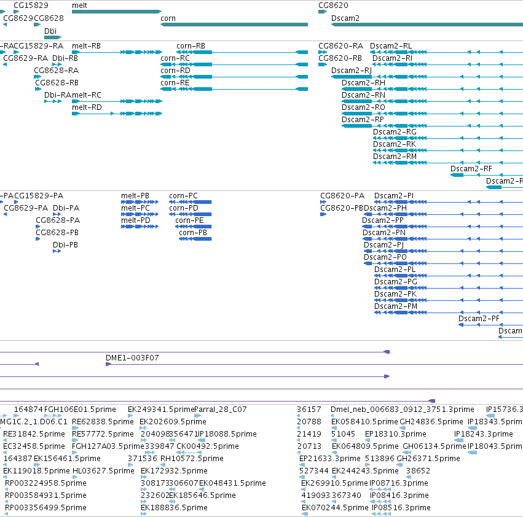Image resolution: width=523 pixels, height=517 pixels.
Task: Choose the Dbi-RA transcript label
Action: [x=58, y=95]
